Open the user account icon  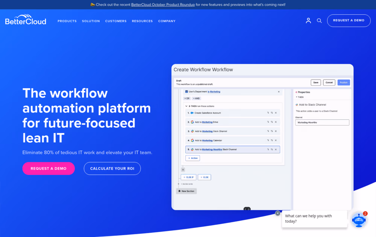coord(308,21)
